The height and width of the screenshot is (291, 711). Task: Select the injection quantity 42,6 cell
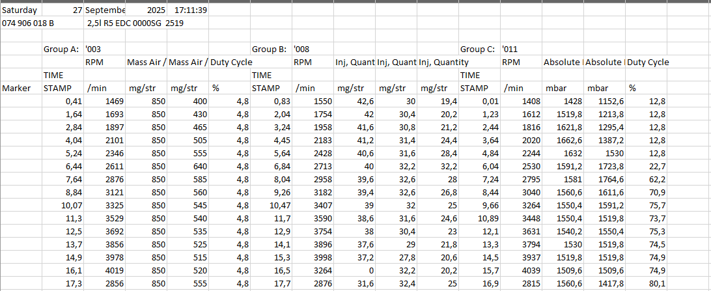[x=354, y=101]
